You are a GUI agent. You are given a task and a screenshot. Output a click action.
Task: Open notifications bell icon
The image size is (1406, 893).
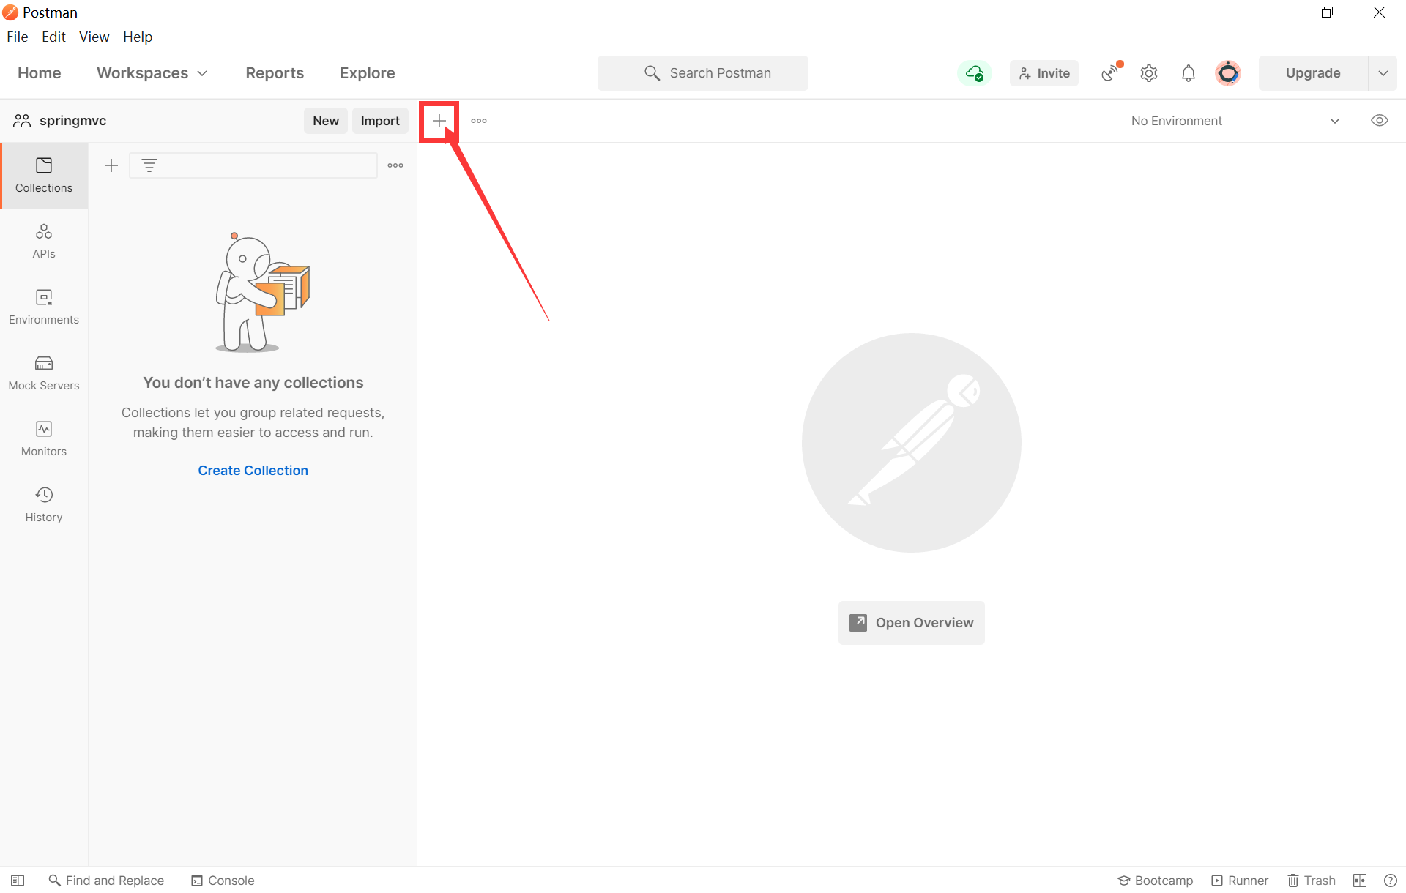1189,73
